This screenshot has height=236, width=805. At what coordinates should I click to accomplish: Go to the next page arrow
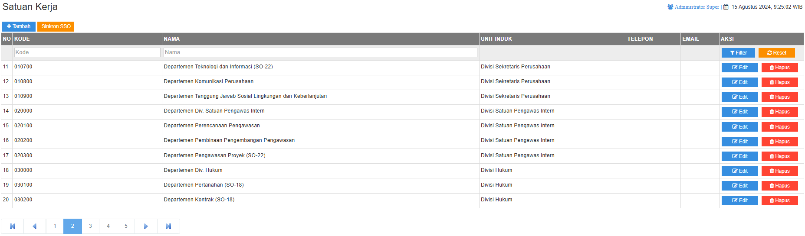tap(146, 226)
